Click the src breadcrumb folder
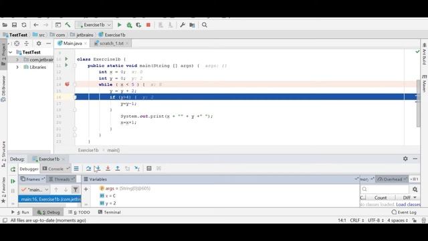This screenshot has width=428, height=241. [x=39, y=35]
